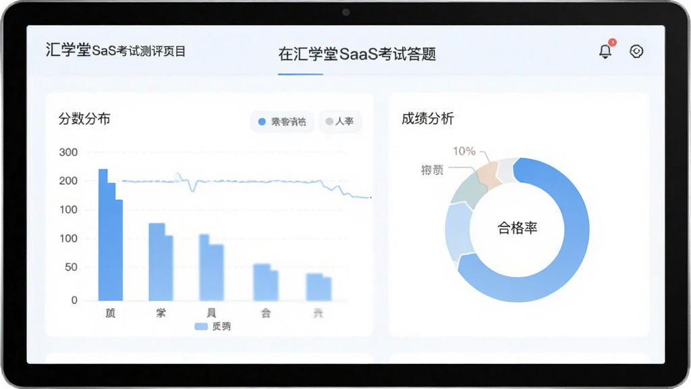Click the tallest bar in chart

(110, 234)
